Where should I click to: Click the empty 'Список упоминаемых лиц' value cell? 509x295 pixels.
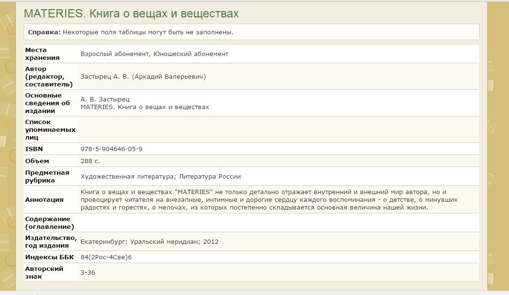coord(278,129)
